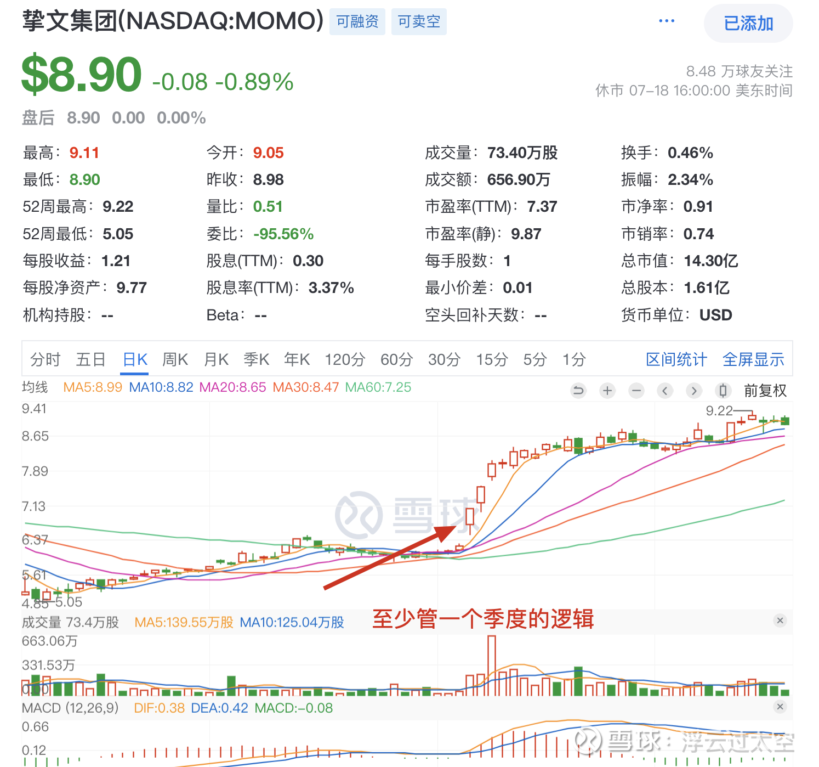Switch to the 分时 chart tab
Image resolution: width=819 pixels, height=767 pixels.
[x=45, y=359]
